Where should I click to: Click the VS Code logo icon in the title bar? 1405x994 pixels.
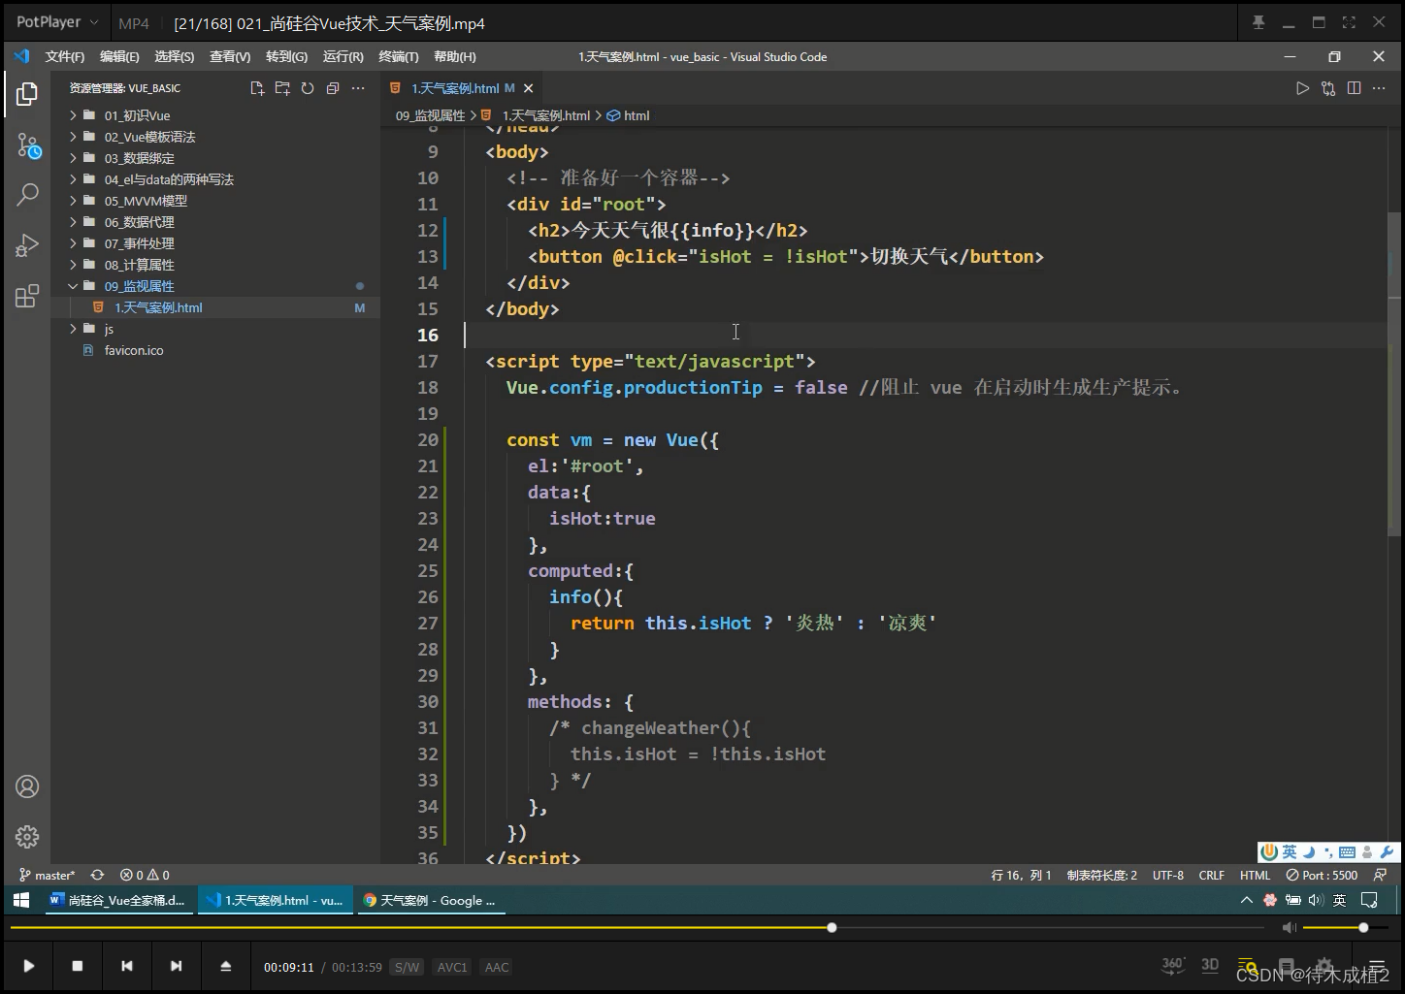pos(21,56)
